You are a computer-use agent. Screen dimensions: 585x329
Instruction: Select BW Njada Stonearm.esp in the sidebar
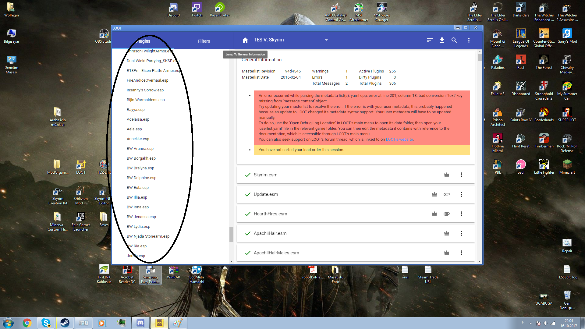pyautogui.click(x=148, y=236)
